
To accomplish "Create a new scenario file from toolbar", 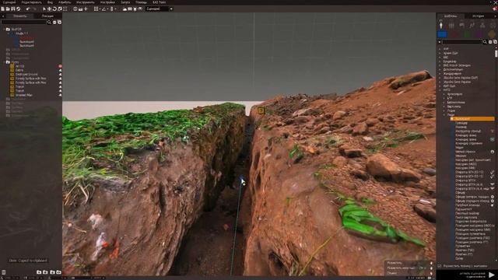I will point(2,9).
